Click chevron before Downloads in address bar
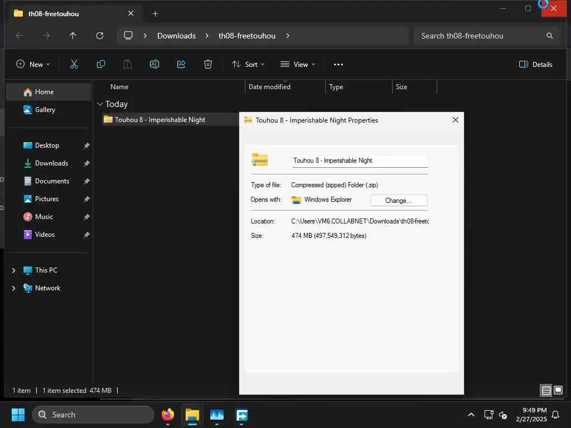This screenshot has width=571, height=428. tap(145, 36)
